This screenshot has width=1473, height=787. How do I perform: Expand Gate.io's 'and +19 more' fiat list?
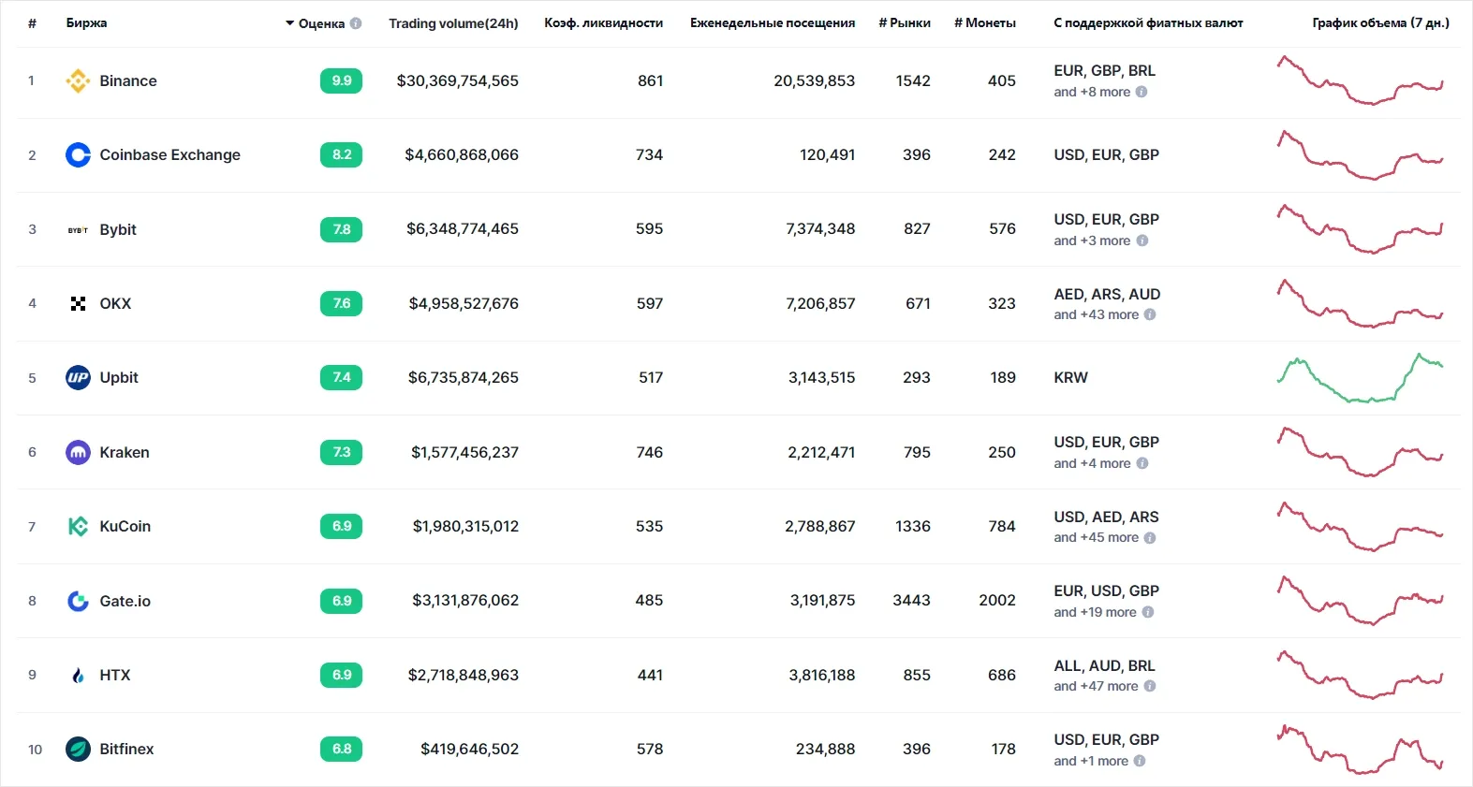1096,612
